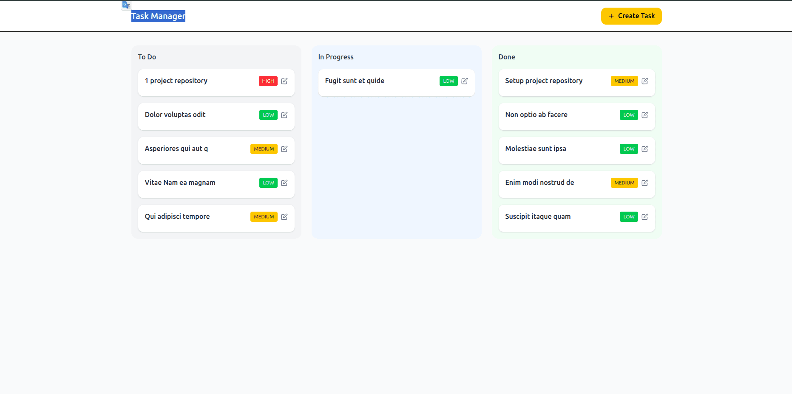Image resolution: width=792 pixels, height=394 pixels.
Task: Click the 'Done' column header
Action: pos(507,57)
